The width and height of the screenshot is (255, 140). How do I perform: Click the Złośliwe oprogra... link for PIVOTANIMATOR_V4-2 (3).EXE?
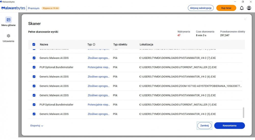(x=98, y=95)
